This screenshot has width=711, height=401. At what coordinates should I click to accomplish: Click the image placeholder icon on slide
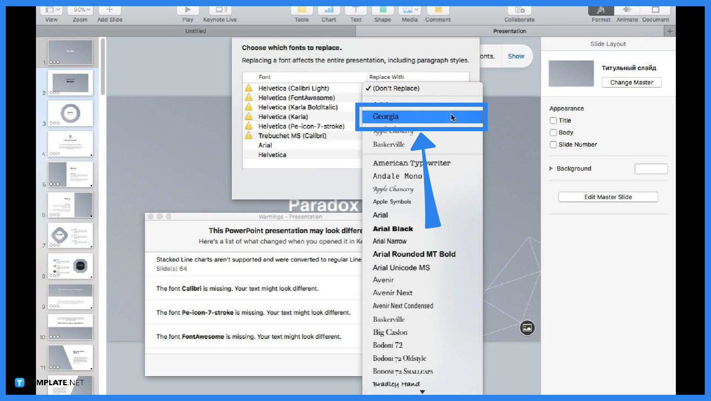tap(527, 328)
